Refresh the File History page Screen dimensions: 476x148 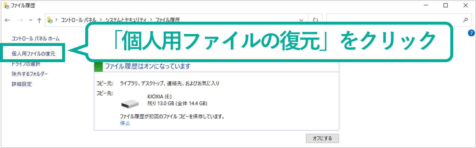click(315, 20)
